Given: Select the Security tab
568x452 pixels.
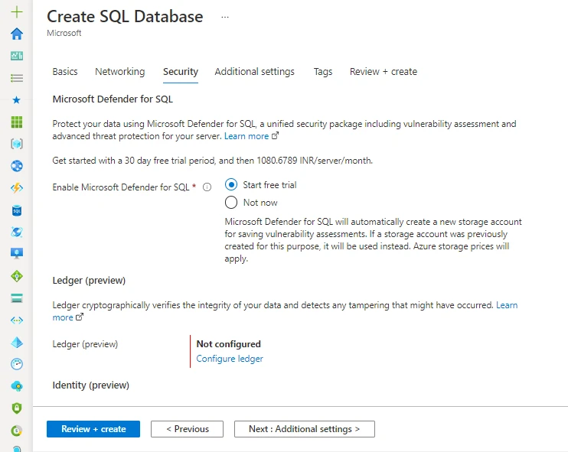Looking at the screenshot, I should pos(181,72).
